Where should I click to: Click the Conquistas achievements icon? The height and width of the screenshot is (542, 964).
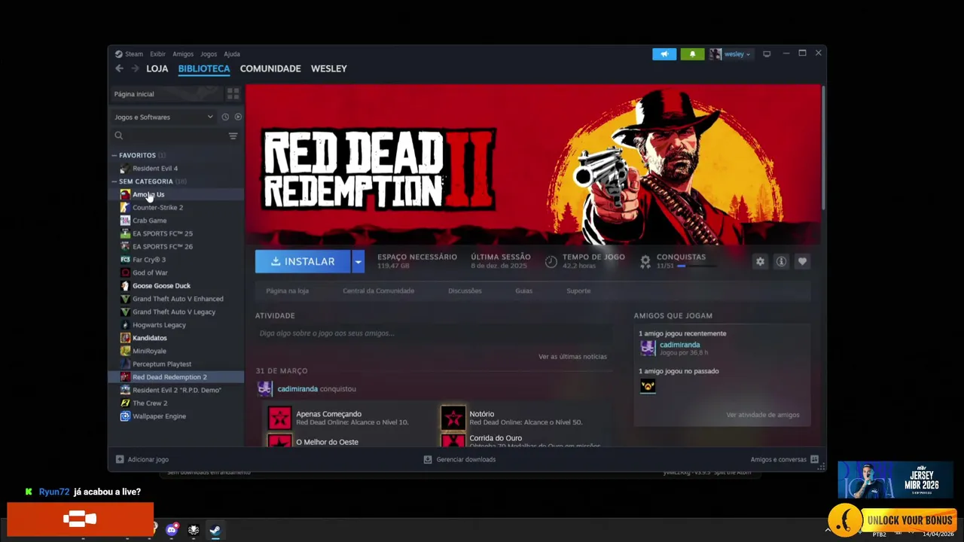[645, 261]
